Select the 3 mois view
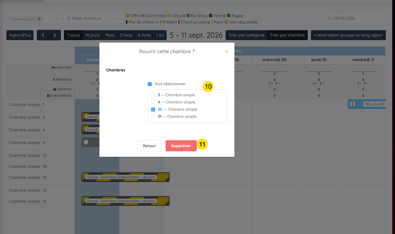The image size is (395, 234). (126, 35)
